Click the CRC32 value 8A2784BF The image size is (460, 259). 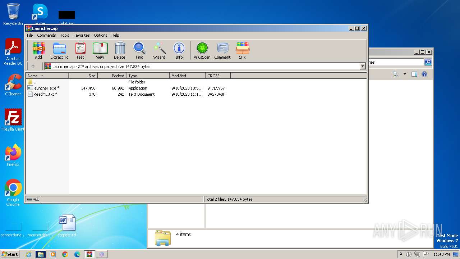coord(216,94)
